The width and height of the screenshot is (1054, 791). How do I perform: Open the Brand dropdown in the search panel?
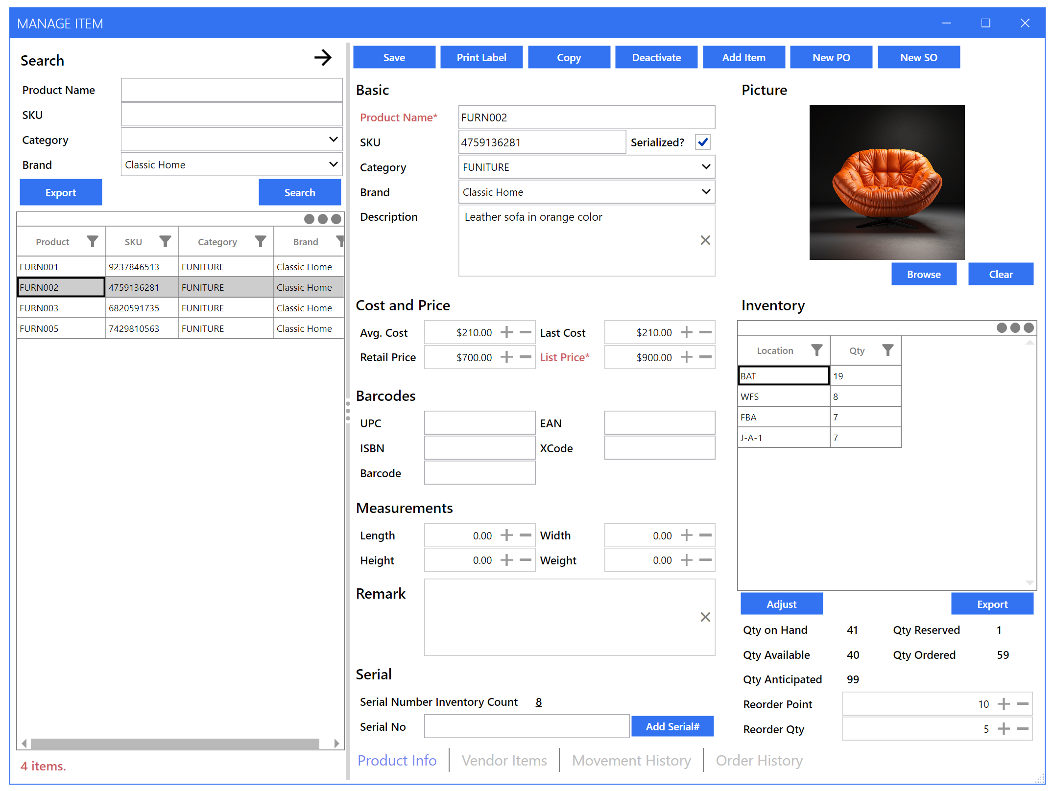tap(334, 164)
